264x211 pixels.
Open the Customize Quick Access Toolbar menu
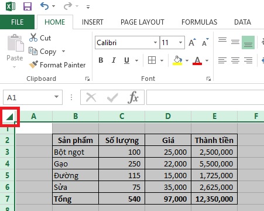(x=88, y=7)
